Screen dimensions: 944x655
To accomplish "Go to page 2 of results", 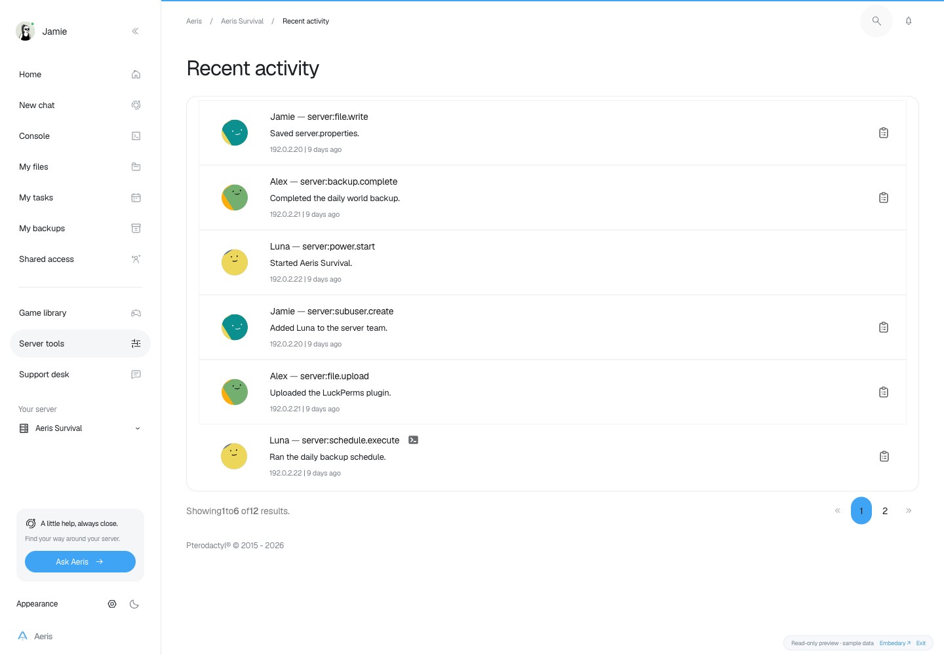I will point(885,511).
